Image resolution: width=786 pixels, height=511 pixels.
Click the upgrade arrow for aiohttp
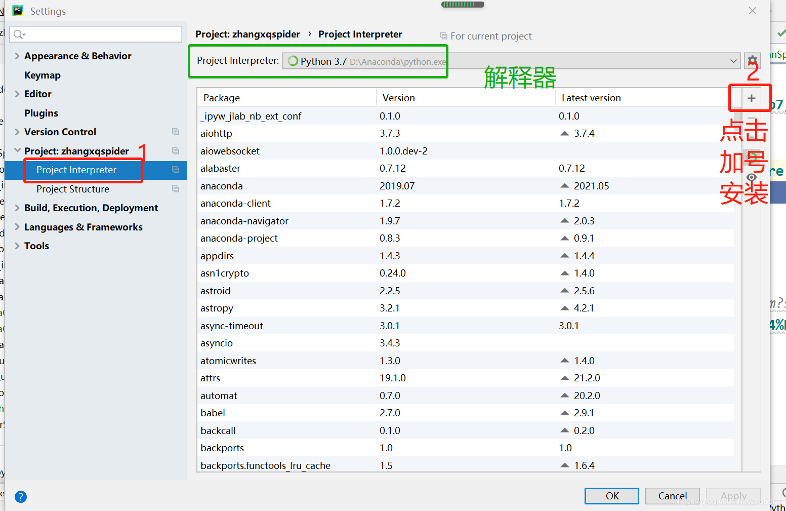565,134
